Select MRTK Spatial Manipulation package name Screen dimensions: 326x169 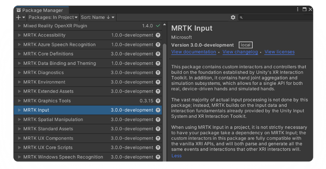53,119
